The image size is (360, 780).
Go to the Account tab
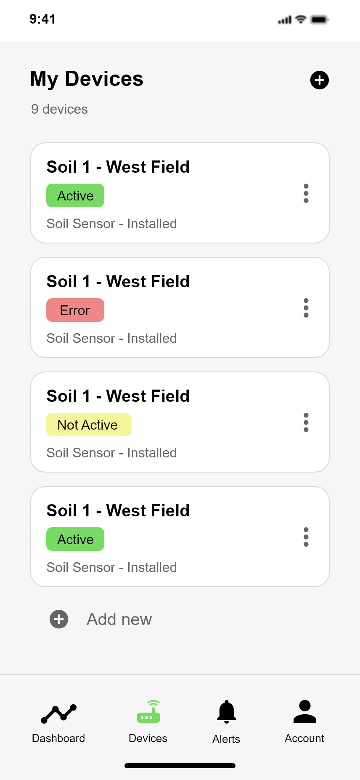click(x=304, y=720)
